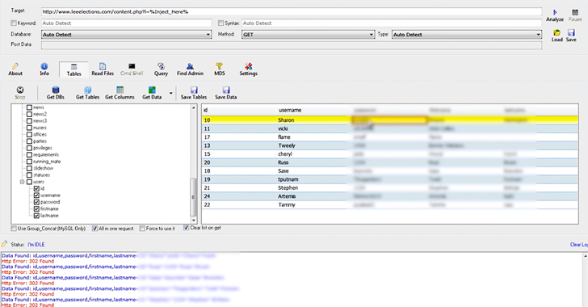Select the row with username Russ

click(x=390, y=162)
